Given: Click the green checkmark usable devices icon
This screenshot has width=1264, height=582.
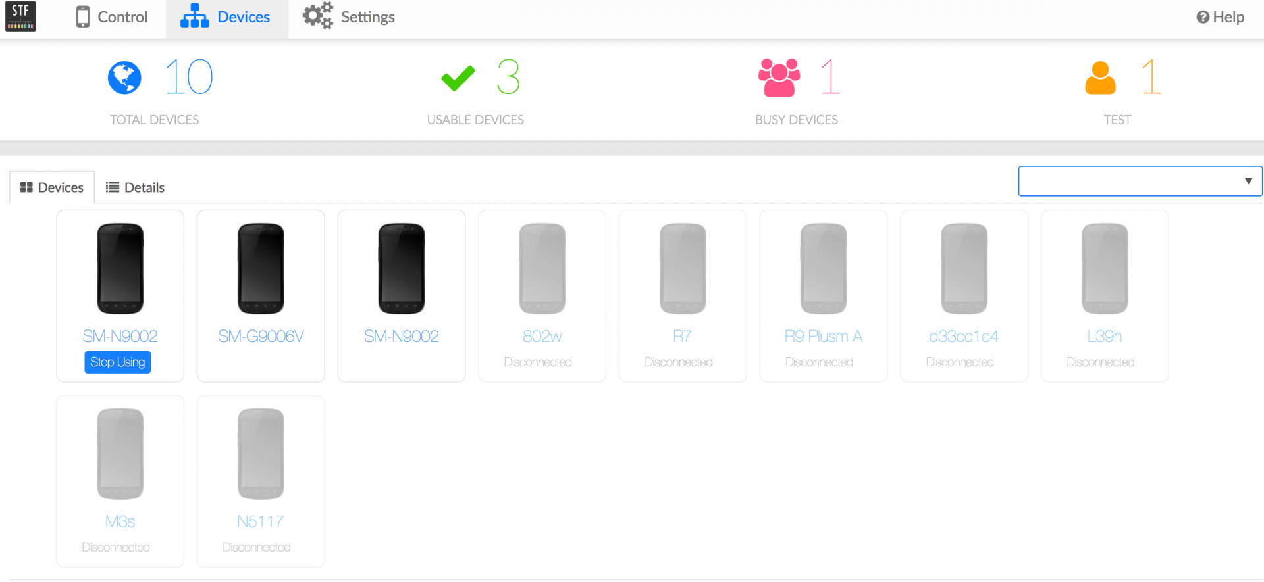Looking at the screenshot, I should (x=458, y=78).
